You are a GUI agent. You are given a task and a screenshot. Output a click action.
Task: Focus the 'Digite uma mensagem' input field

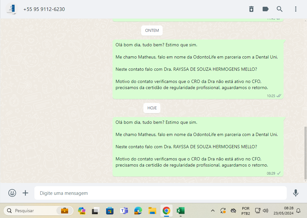point(160,193)
